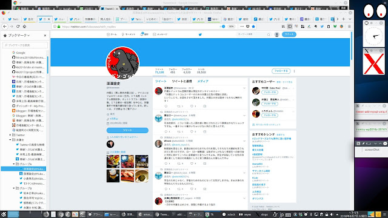The width and height of the screenshot is (388, 218).
Task: Toggle the sidebar view toolbar icon
Action: pyautogui.click(x=290, y=27)
